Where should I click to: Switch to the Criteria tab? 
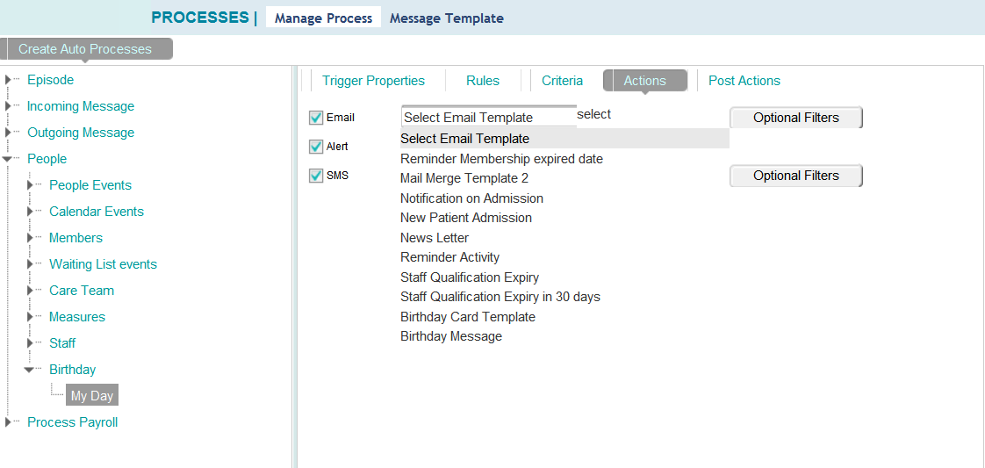pos(562,81)
